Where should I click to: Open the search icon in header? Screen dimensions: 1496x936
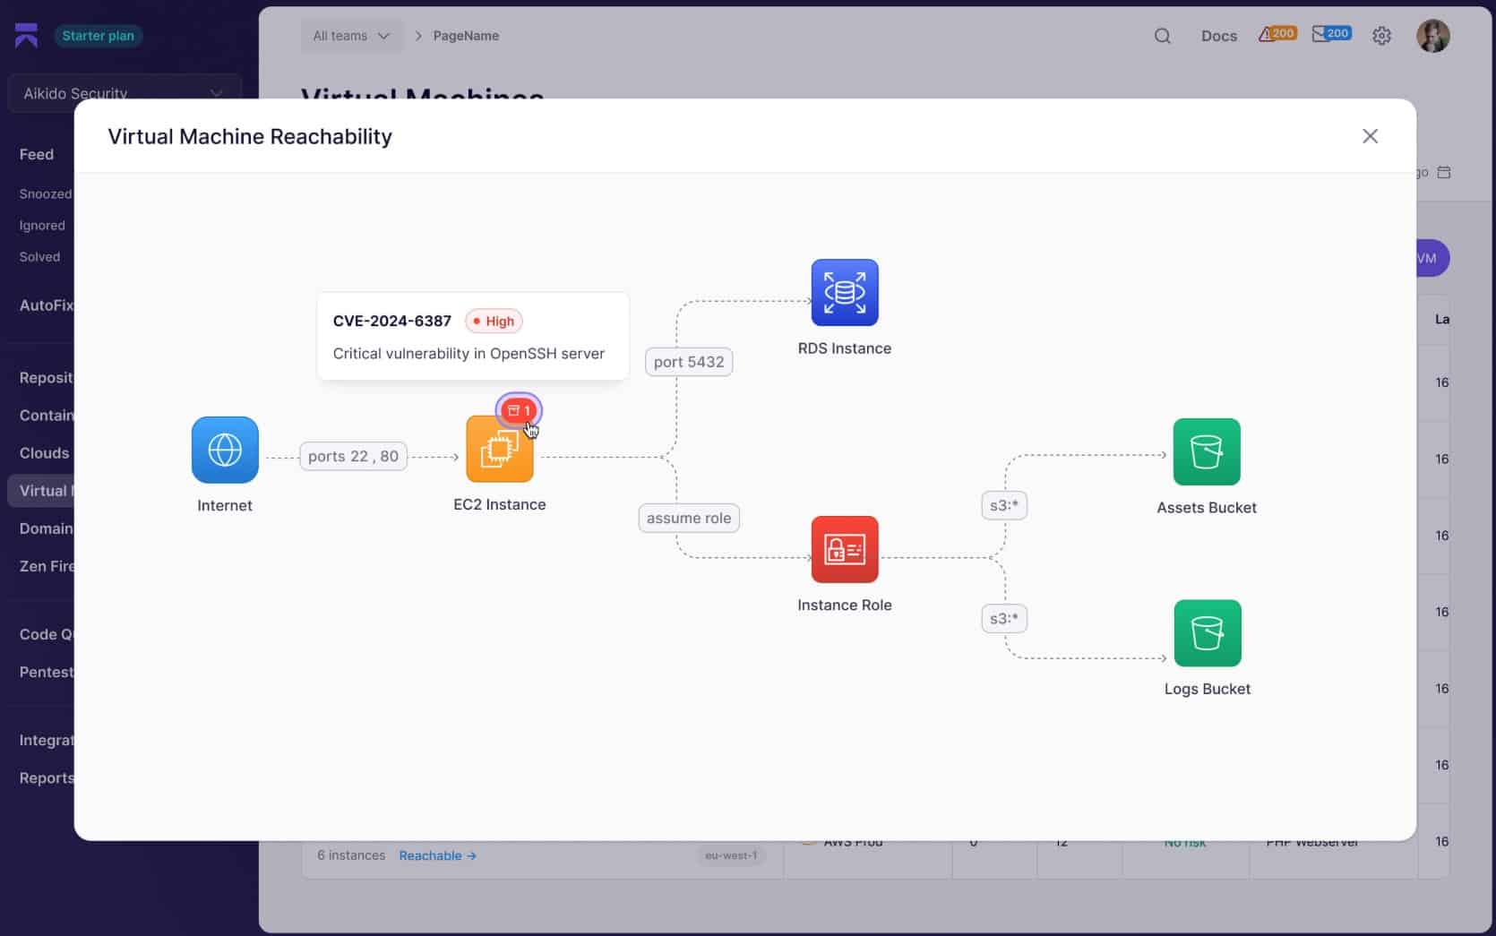pyautogui.click(x=1163, y=36)
